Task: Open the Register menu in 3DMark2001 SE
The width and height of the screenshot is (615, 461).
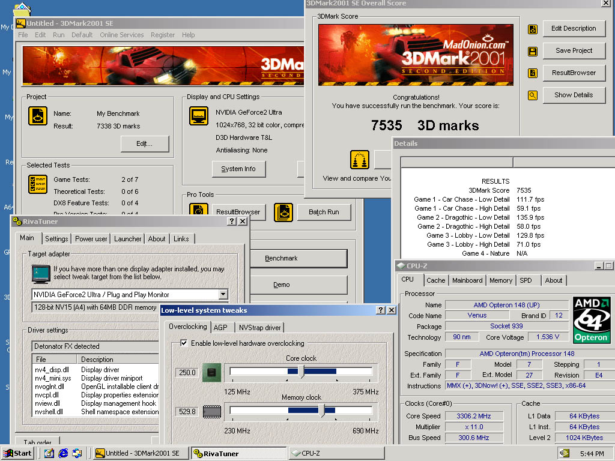Action: click(163, 35)
